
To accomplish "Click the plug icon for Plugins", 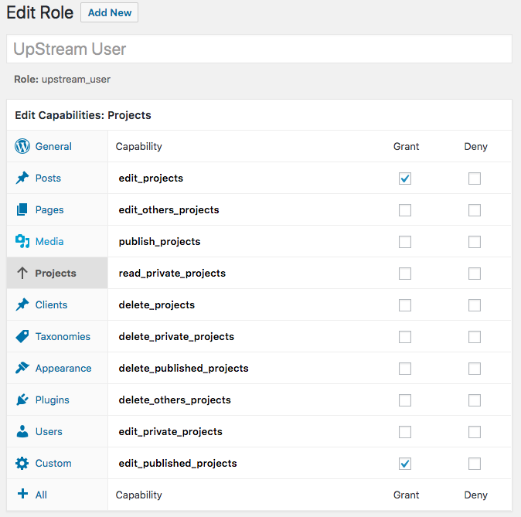I will pos(22,400).
